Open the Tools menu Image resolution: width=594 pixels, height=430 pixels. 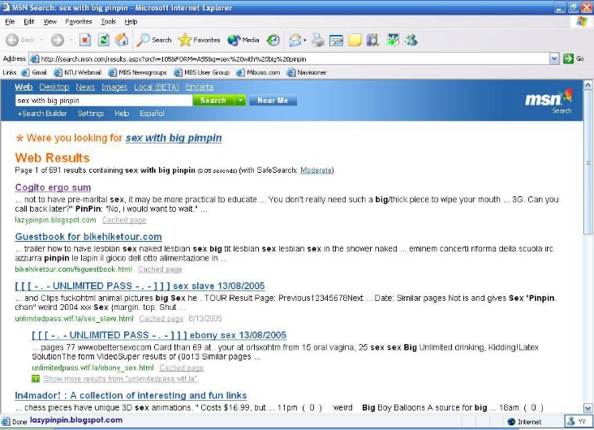109,22
